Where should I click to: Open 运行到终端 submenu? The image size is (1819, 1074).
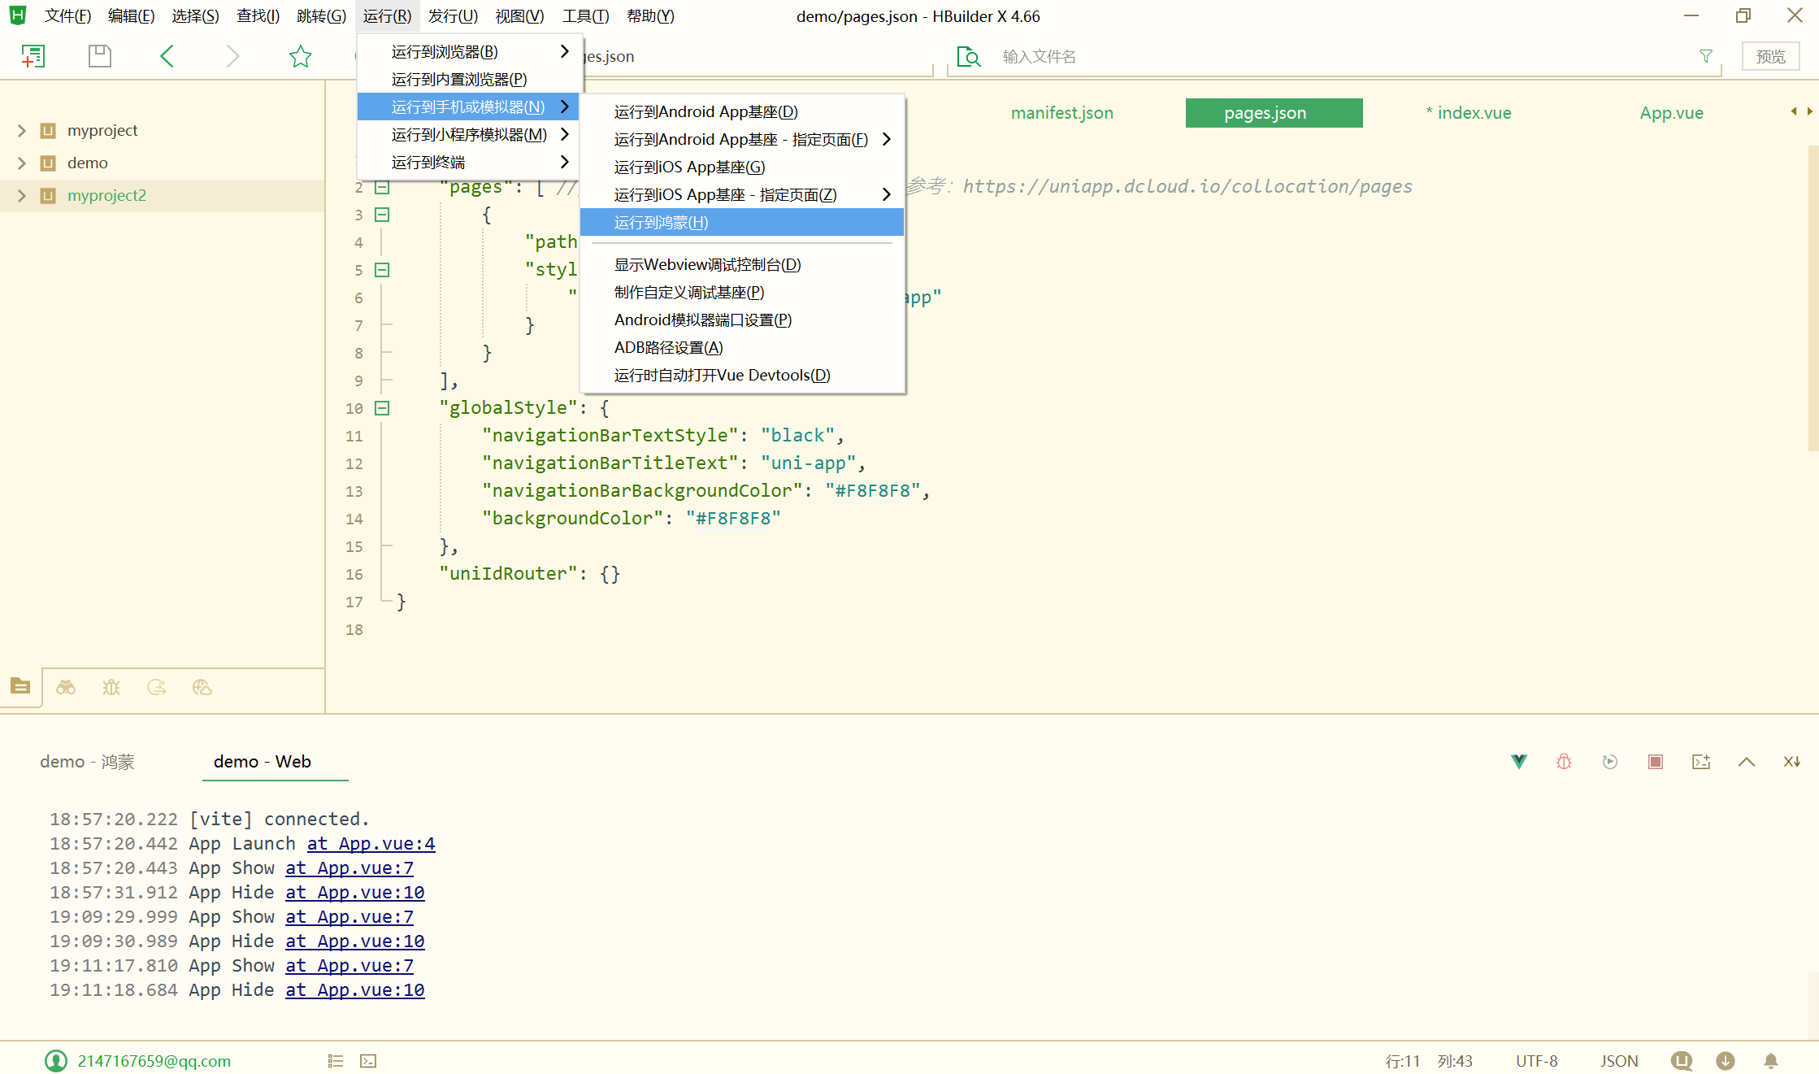click(x=470, y=163)
